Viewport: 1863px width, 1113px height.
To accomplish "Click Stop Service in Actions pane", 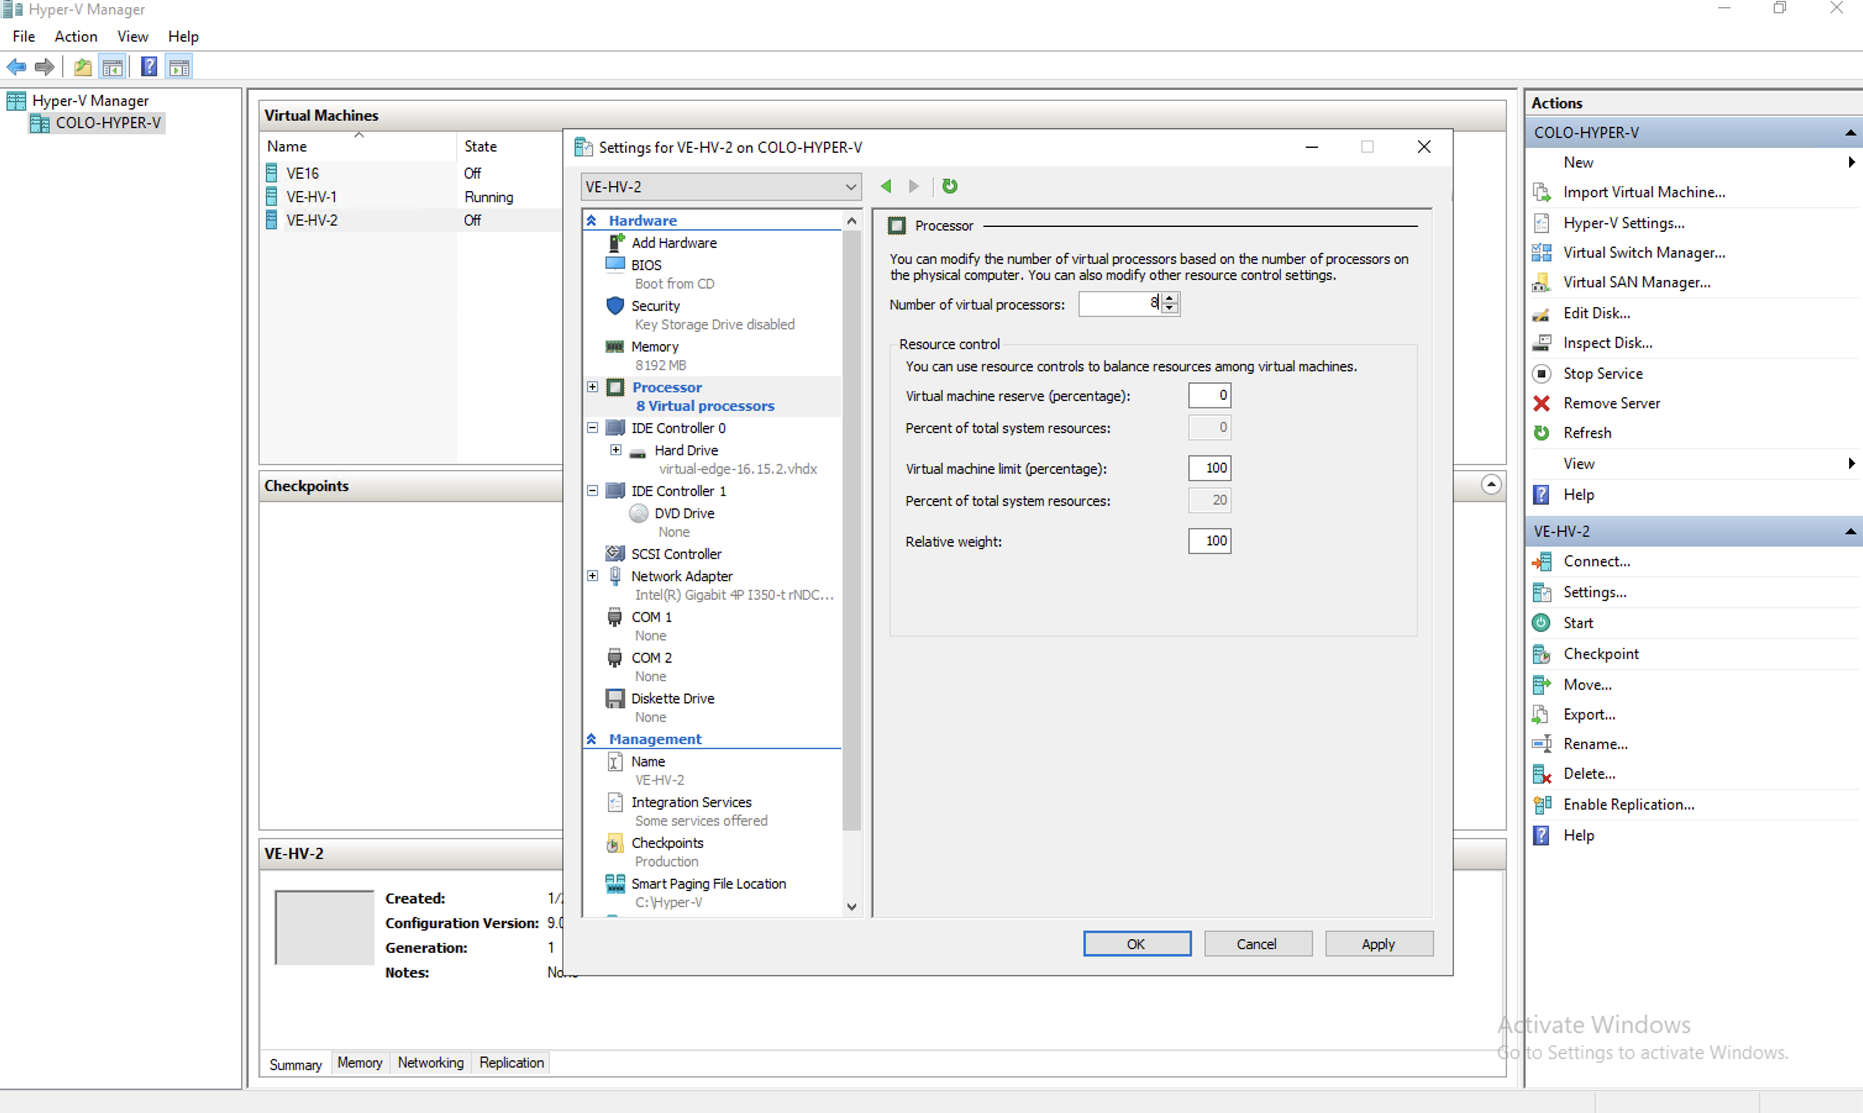I will [1602, 374].
